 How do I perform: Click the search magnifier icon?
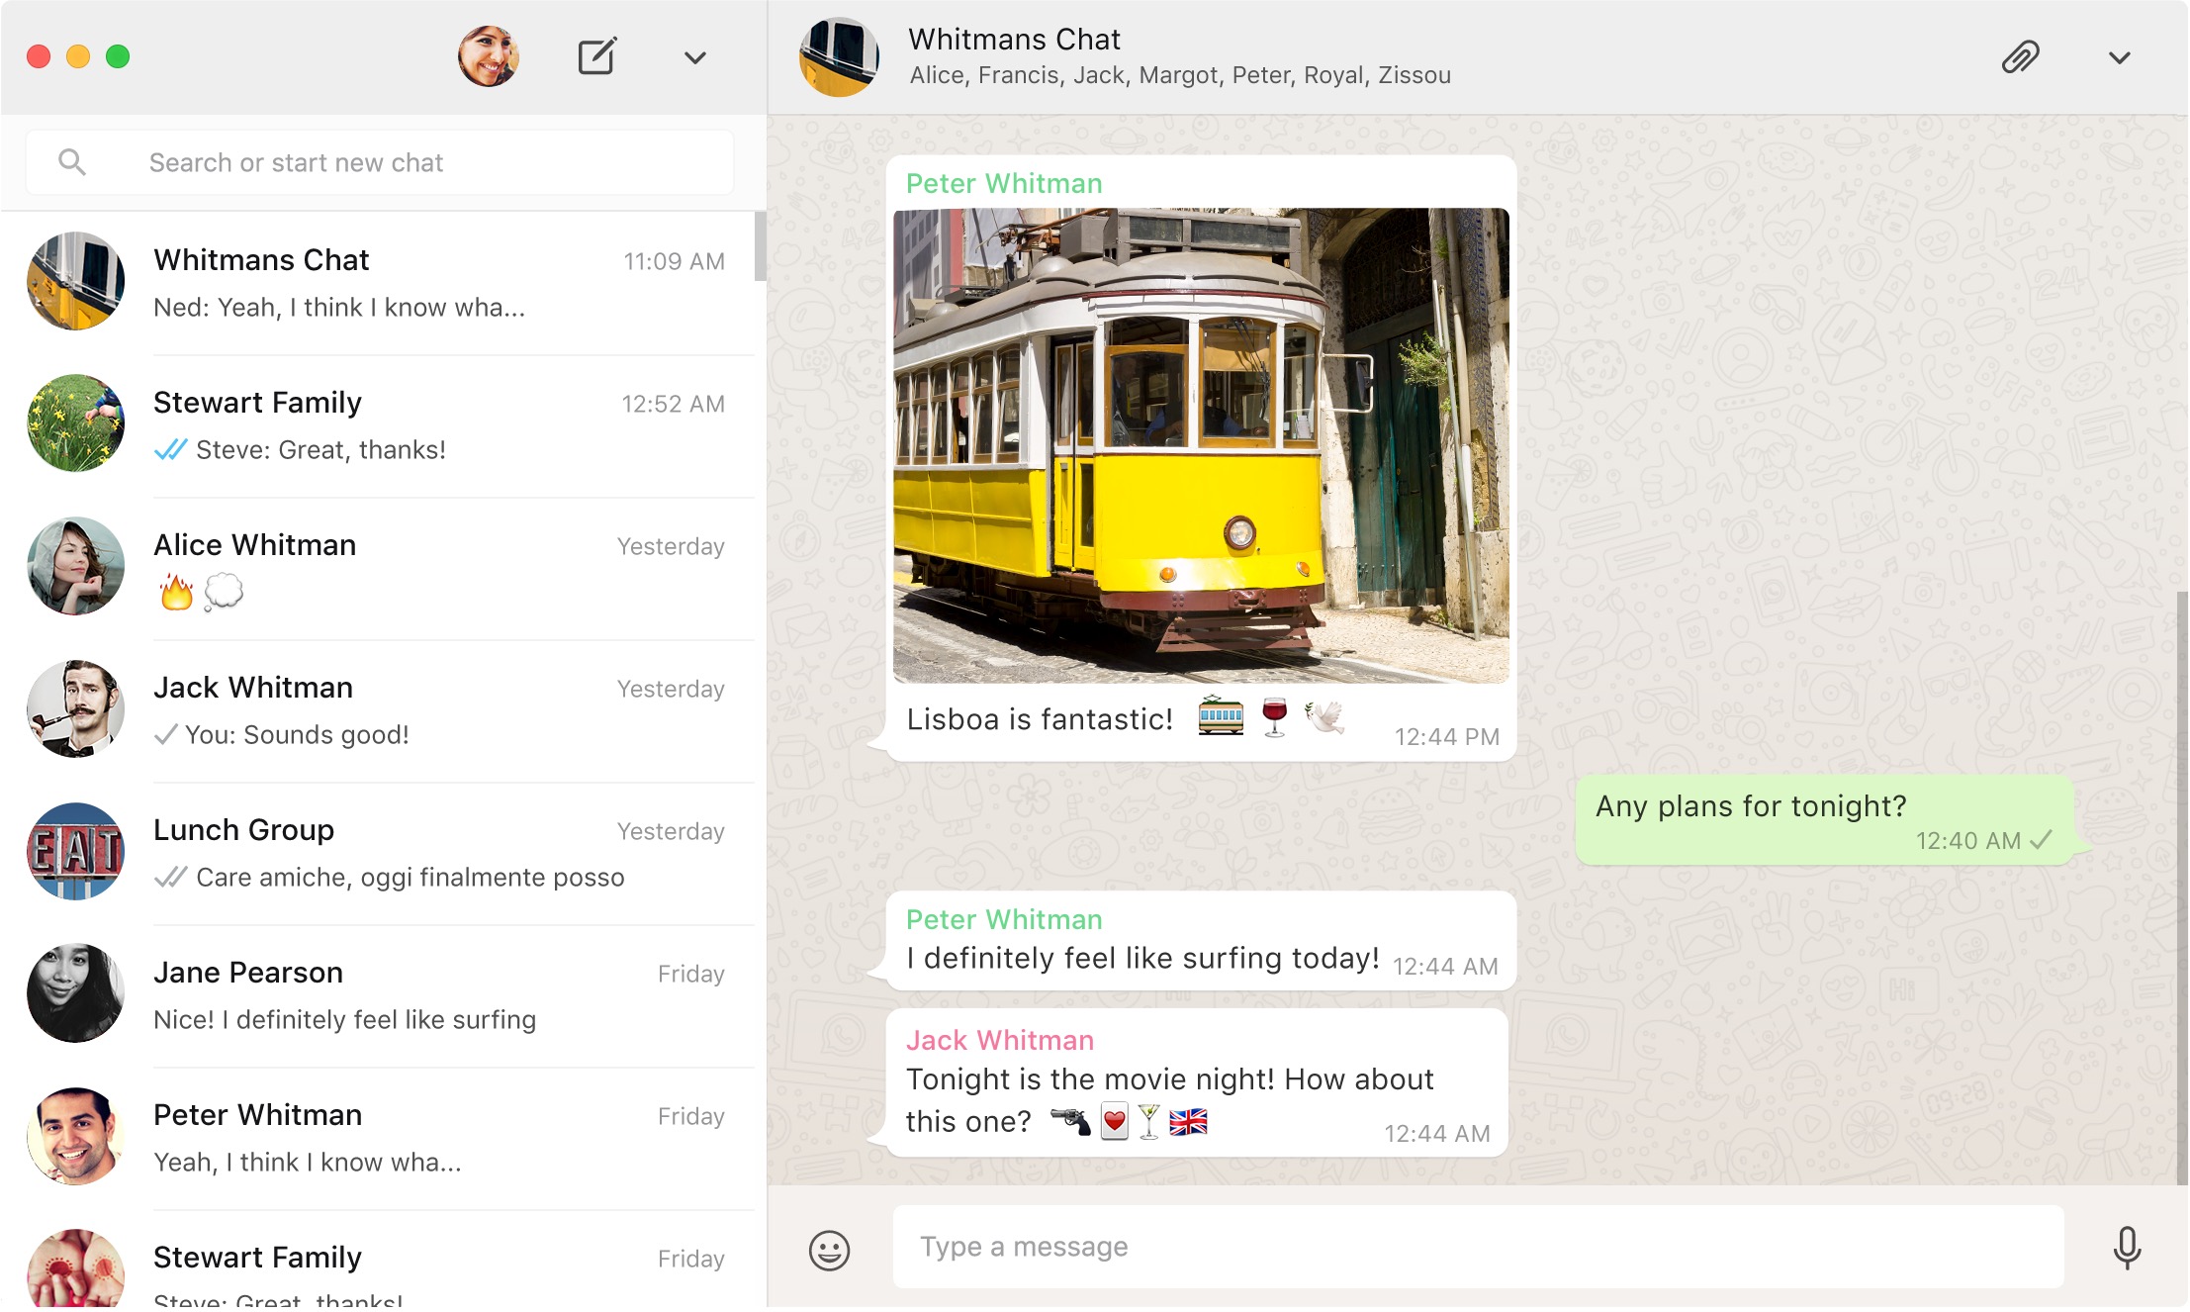(x=71, y=161)
